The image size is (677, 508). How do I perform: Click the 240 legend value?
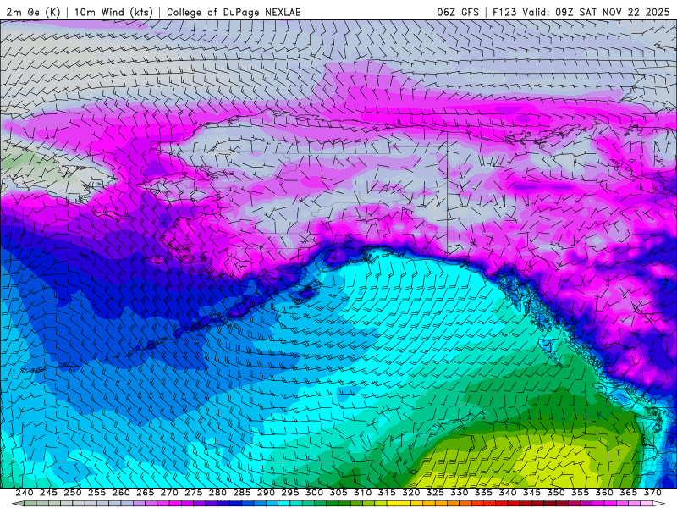[25, 493]
